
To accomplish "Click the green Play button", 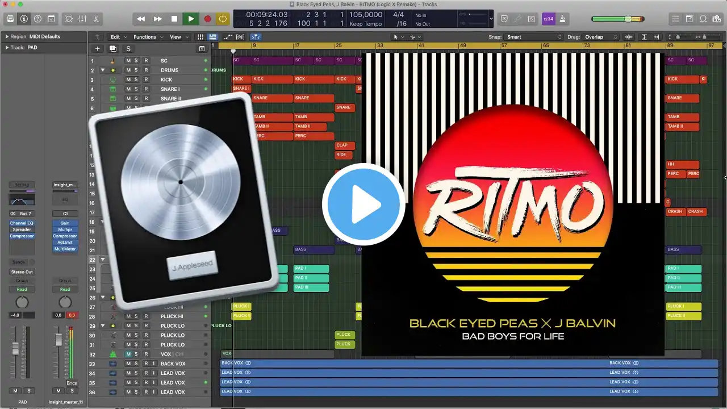I will (x=191, y=19).
